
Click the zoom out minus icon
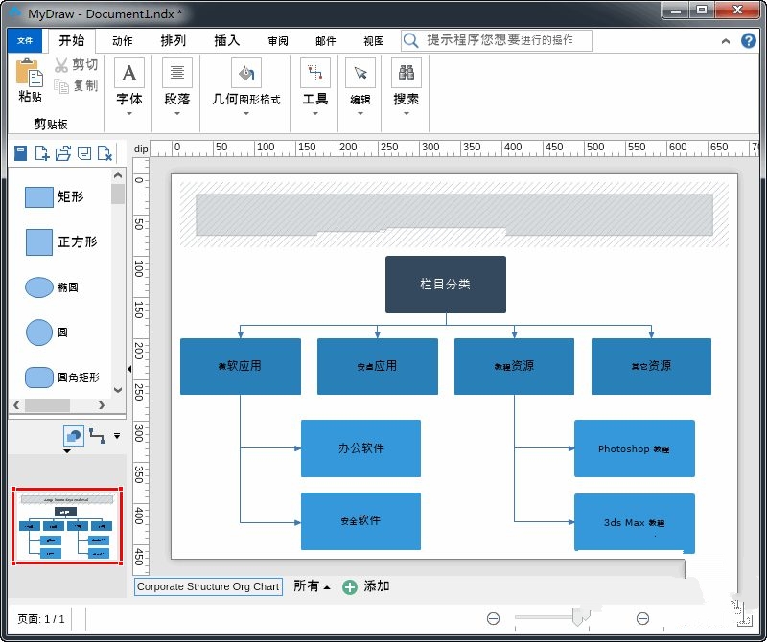(x=493, y=619)
